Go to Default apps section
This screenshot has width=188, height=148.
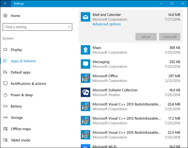pos(20,72)
